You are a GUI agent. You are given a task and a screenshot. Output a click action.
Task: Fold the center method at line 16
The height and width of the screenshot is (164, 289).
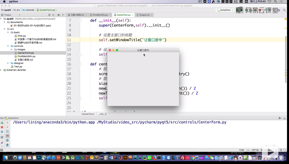(x=80, y=64)
